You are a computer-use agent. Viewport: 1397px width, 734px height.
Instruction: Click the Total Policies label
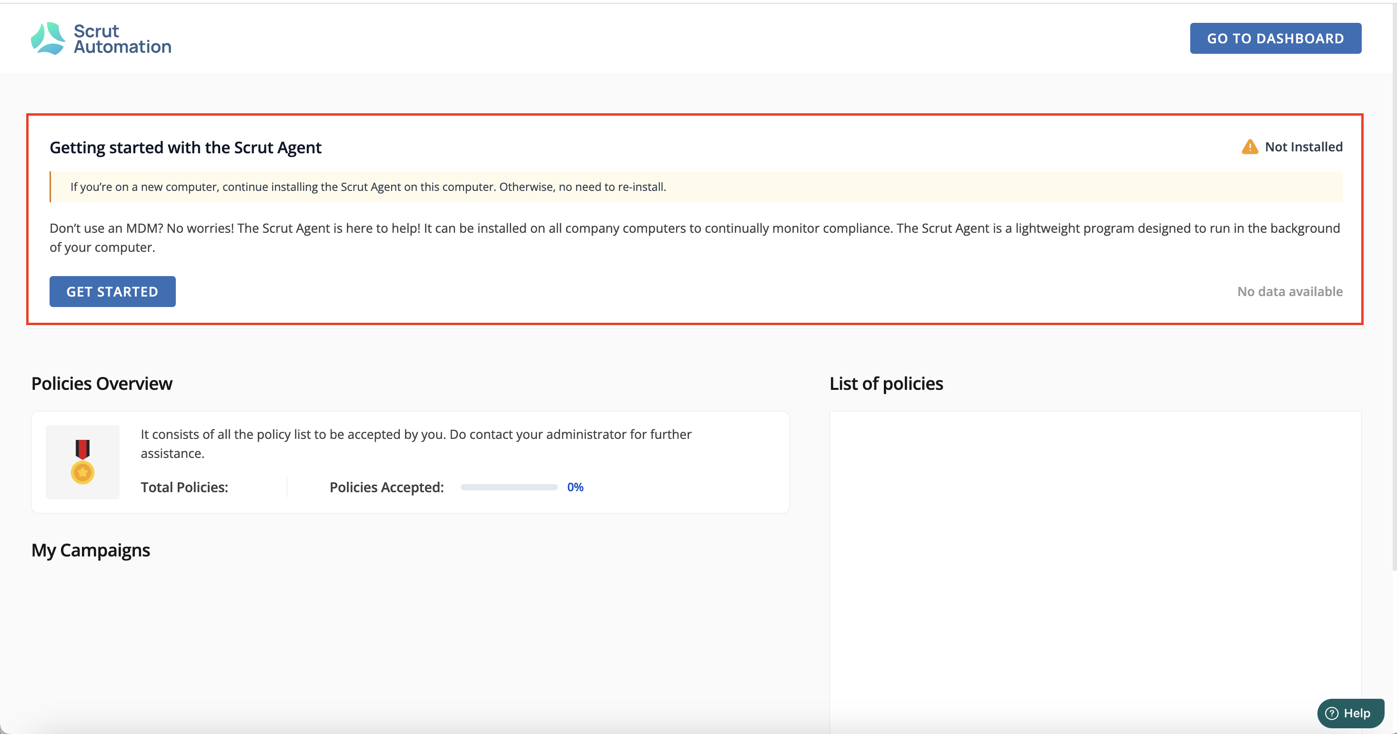coord(184,487)
